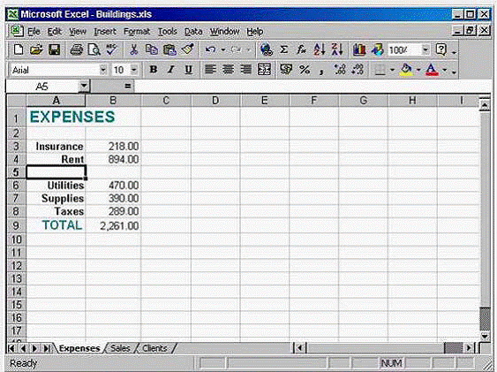Expand the Arial font name dropdown
This screenshot has width=497, height=372.
(x=103, y=70)
